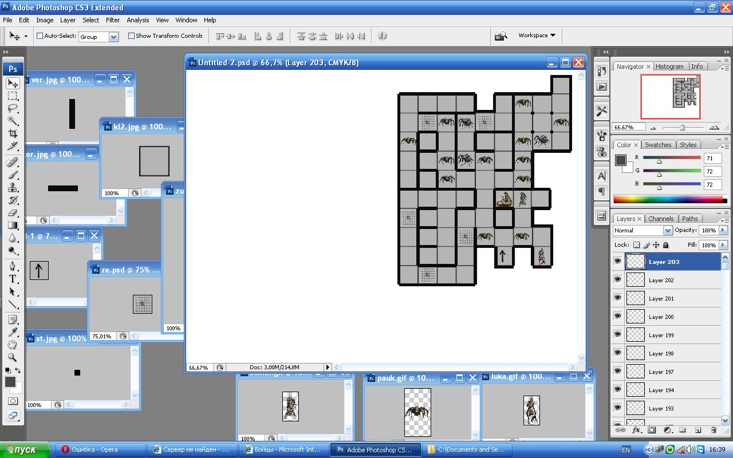Open the Auto-Select Group dropdown
The image size is (733, 458).
pos(113,37)
